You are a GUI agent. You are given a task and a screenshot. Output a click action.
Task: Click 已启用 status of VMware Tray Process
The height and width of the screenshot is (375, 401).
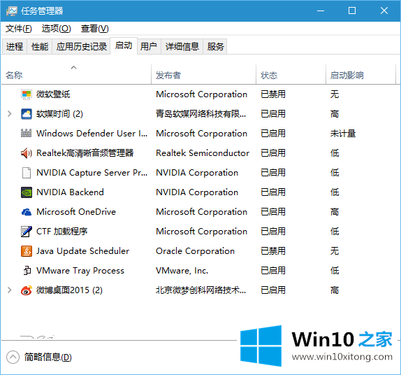point(273,271)
